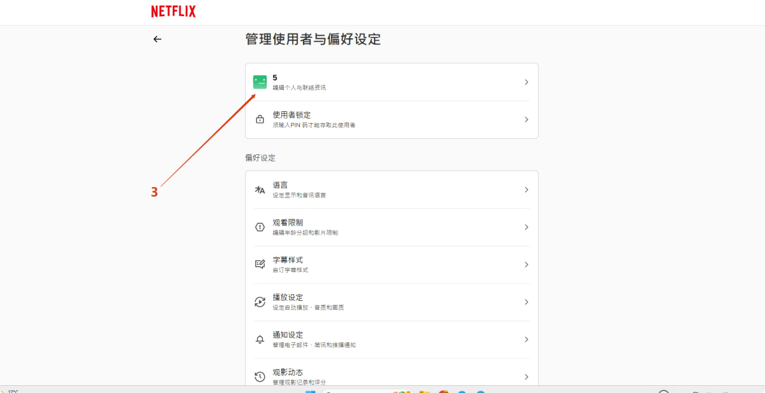Click the Netflix logo

[173, 11]
